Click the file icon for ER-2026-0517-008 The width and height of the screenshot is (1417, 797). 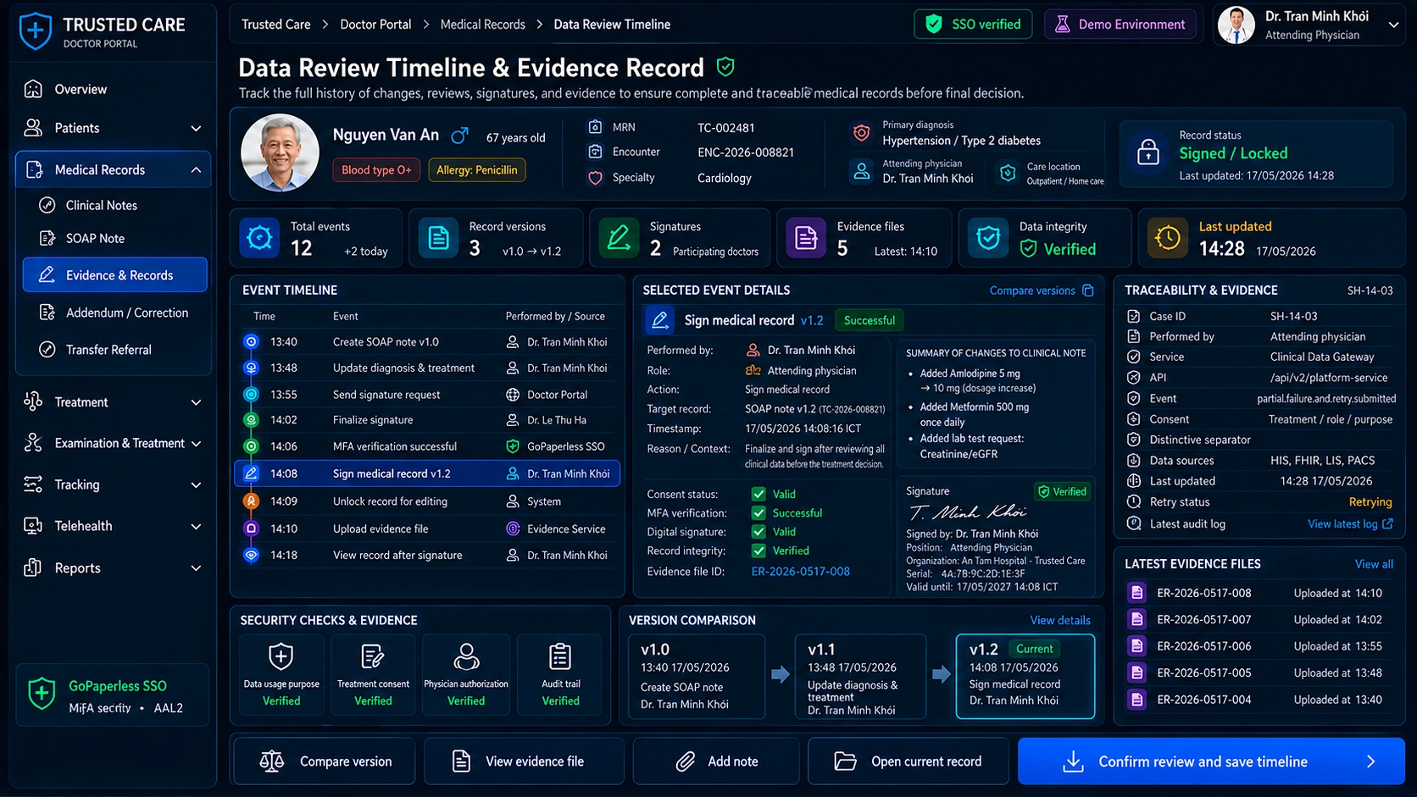tap(1137, 593)
